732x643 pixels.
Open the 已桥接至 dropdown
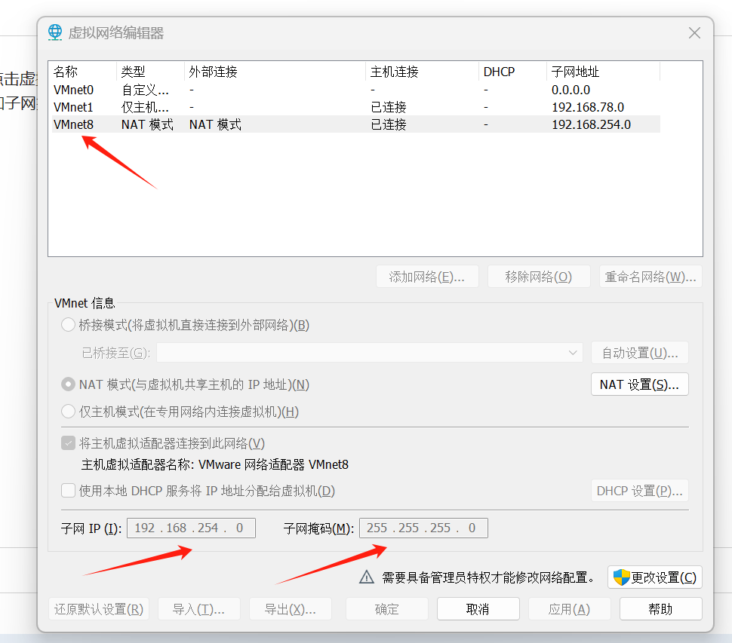[x=370, y=353]
